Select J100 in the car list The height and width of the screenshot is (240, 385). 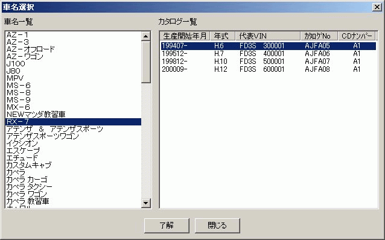click(x=73, y=64)
